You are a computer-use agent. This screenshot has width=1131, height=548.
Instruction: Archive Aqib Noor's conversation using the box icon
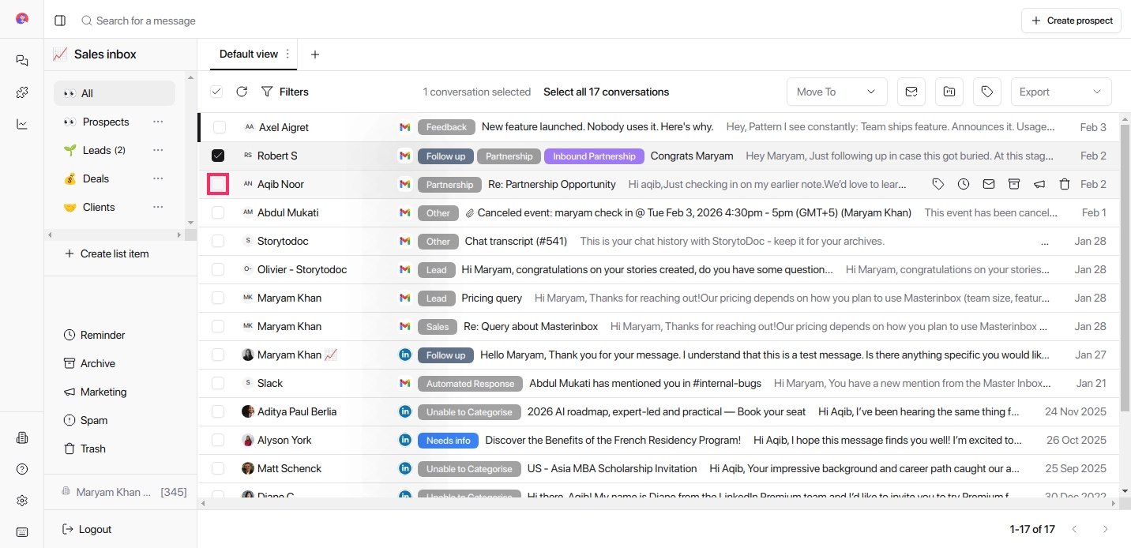coord(1013,183)
